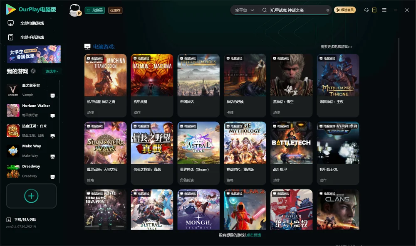The height and width of the screenshot is (246, 416).
Task: Refresh the 我的游戏 list
Action: tap(33, 71)
